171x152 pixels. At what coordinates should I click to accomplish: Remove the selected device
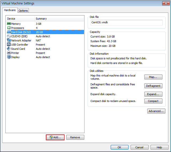(75, 137)
